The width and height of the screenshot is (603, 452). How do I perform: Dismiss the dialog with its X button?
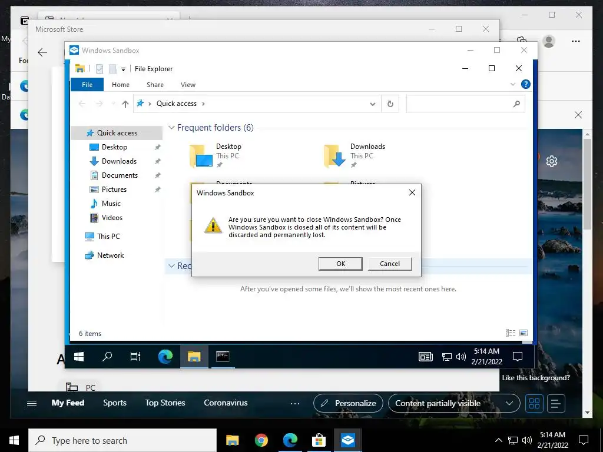[412, 192]
